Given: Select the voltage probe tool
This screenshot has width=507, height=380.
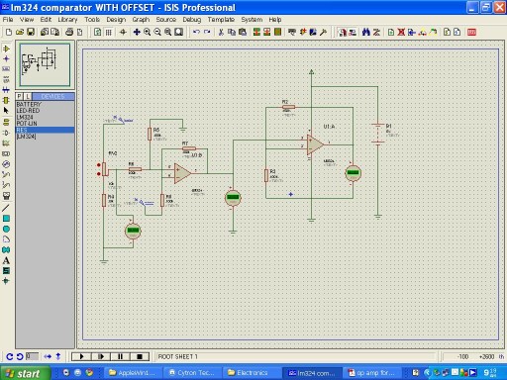Looking at the screenshot, I should pyautogui.click(x=6, y=174).
